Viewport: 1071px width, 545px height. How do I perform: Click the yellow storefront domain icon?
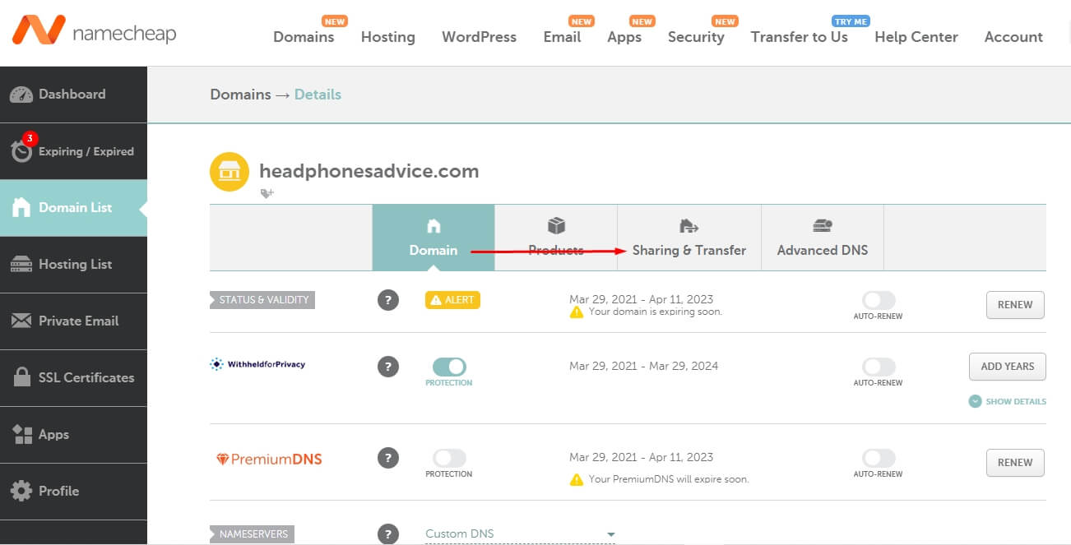click(229, 172)
